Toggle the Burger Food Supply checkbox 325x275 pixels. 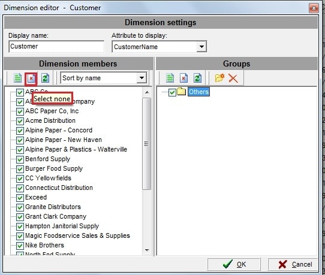[x=20, y=169]
